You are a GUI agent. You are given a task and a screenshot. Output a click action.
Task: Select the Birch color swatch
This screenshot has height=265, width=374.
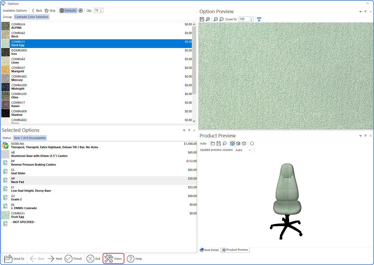click(6, 35)
